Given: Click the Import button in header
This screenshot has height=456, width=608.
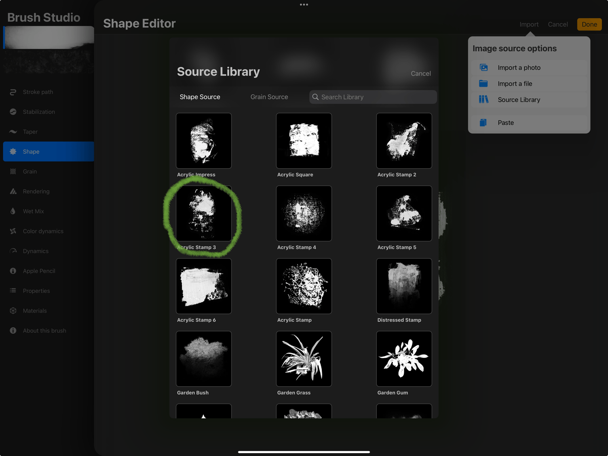Looking at the screenshot, I should point(529,24).
